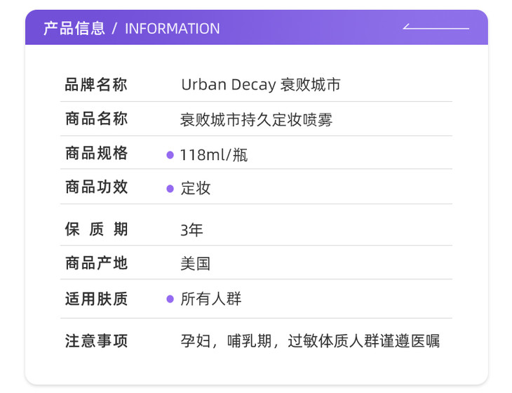This screenshot has width=512, height=393.
Task: Select the 产品信息 header title
Action: click(74, 29)
